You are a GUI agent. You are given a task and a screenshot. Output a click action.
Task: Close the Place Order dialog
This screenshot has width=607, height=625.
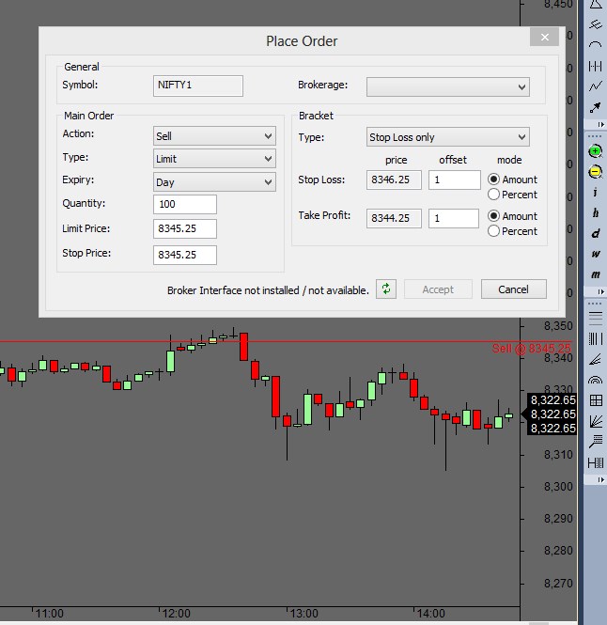[x=544, y=37]
